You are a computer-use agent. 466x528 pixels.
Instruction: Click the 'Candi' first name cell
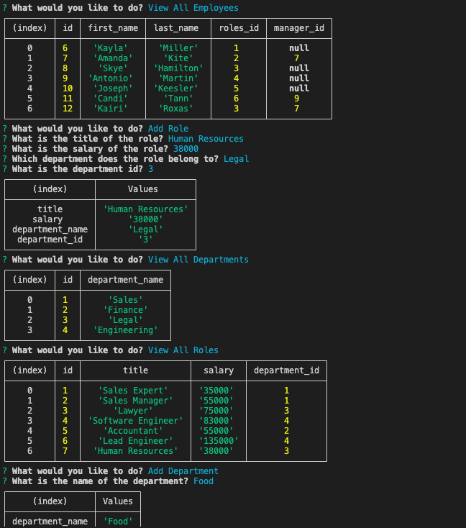(x=111, y=99)
